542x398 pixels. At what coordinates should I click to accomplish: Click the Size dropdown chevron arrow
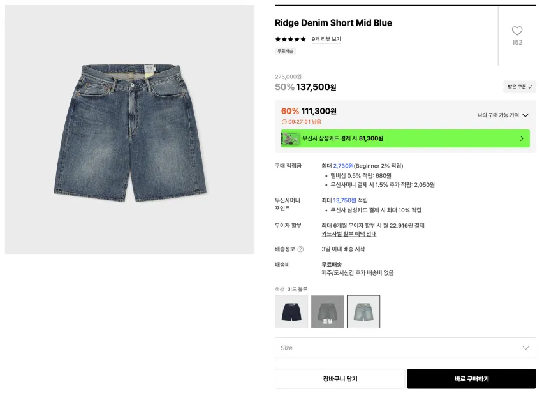[x=525, y=348]
